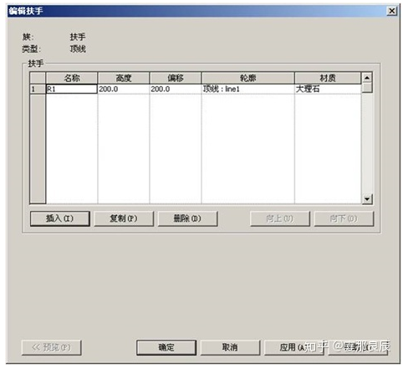Click the table scrollbar down arrow
Screen dimensions: 408x369
[367, 199]
